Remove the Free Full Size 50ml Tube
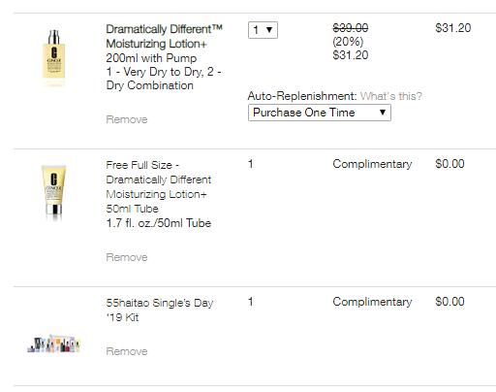496x392 pixels. tap(127, 257)
